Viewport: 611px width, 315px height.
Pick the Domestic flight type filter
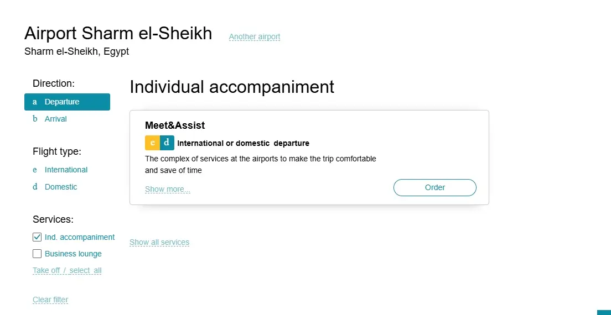[x=61, y=187]
